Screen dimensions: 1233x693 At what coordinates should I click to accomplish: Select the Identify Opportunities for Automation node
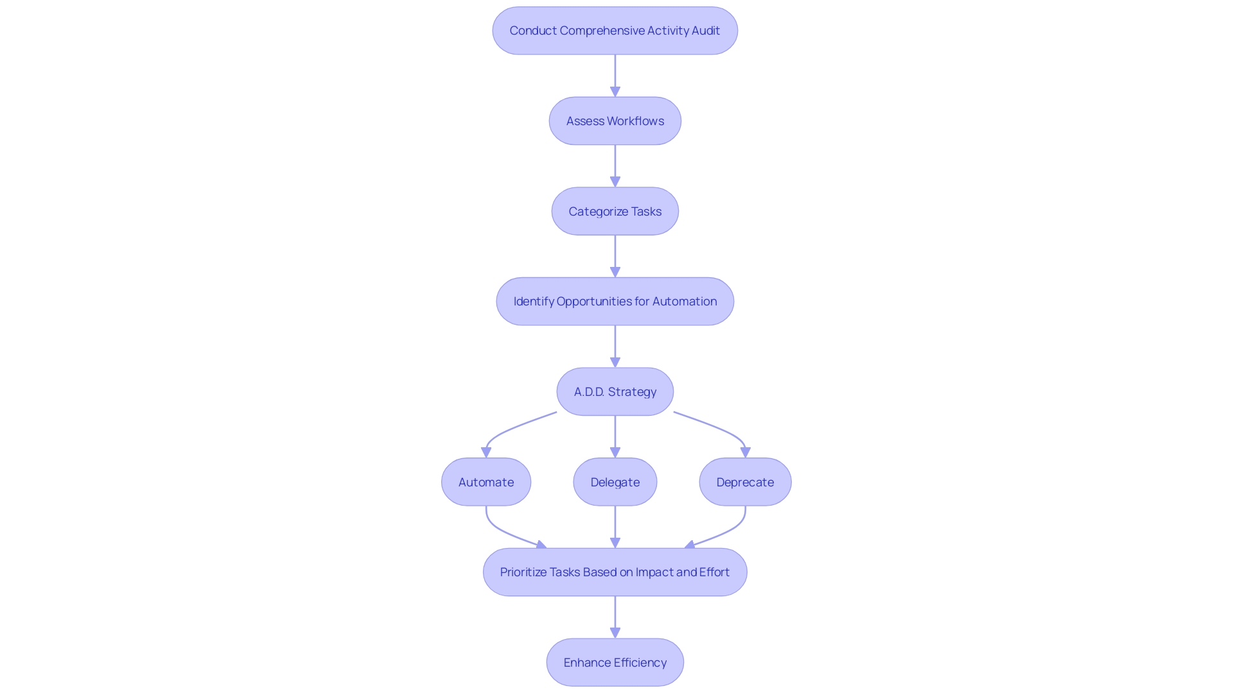(615, 301)
